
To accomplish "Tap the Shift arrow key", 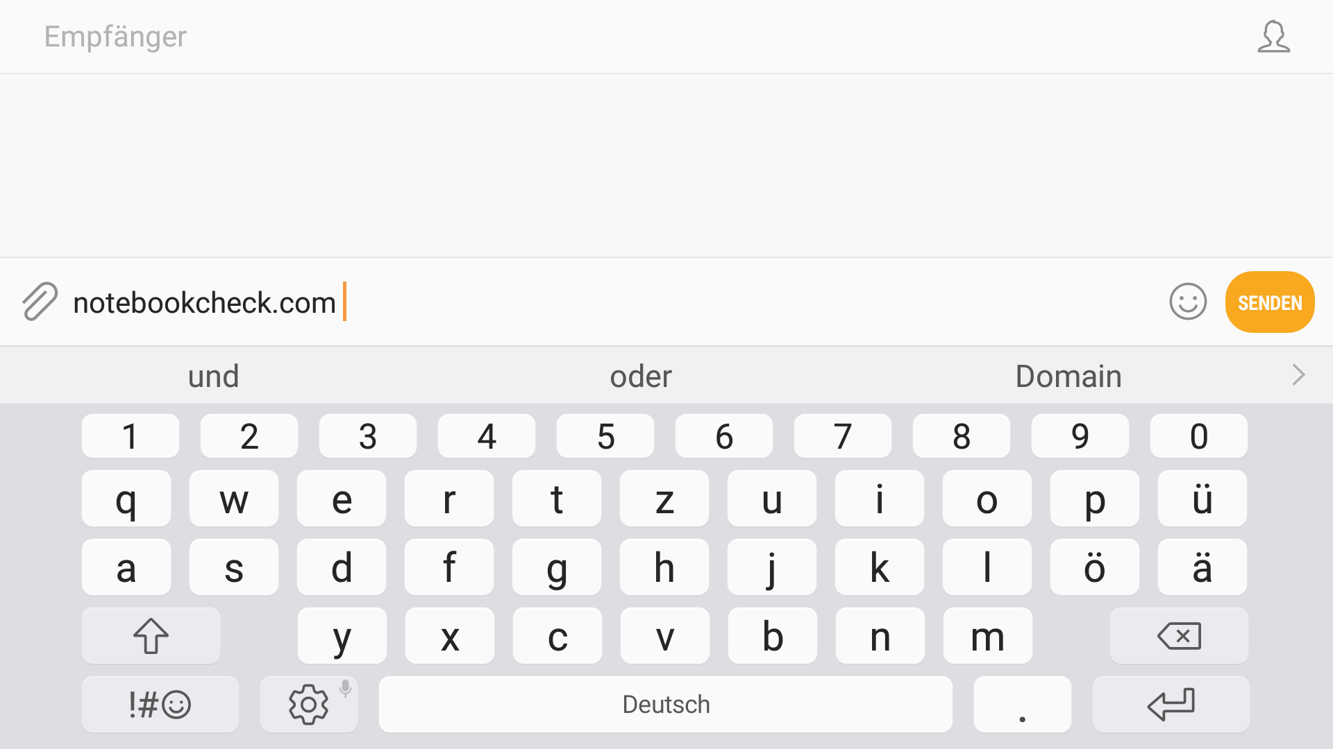I will tap(151, 636).
